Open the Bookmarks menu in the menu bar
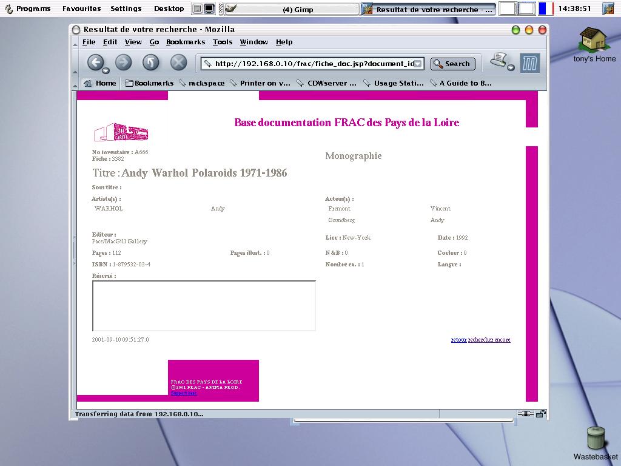Image resolution: width=621 pixels, height=466 pixels. click(x=186, y=42)
